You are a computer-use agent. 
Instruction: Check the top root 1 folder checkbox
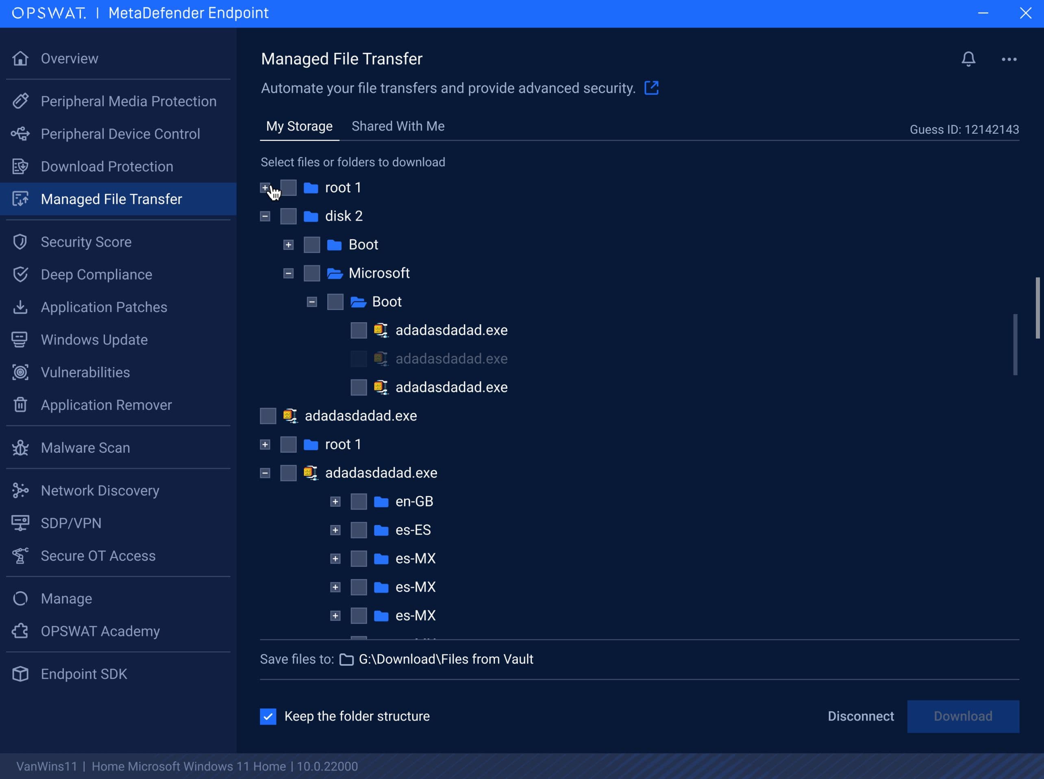point(288,187)
